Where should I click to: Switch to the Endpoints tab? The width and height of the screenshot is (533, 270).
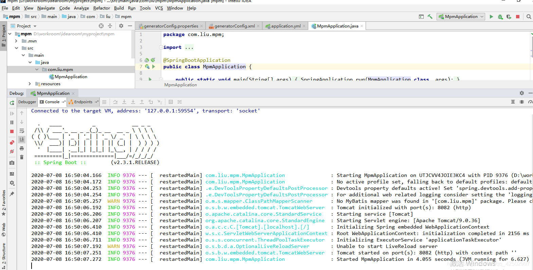(83, 102)
